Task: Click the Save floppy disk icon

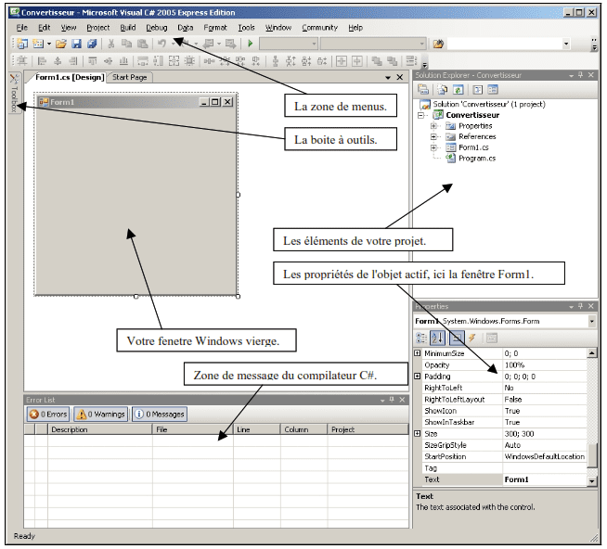Action: (x=76, y=44)
